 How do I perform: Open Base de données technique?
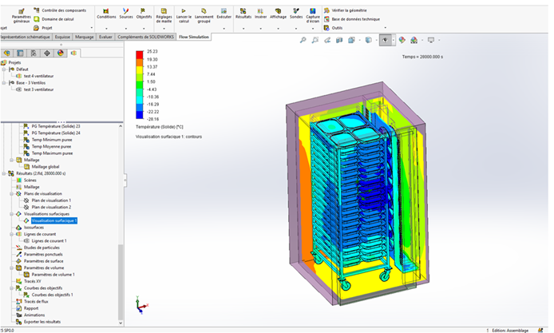(352, 19)
